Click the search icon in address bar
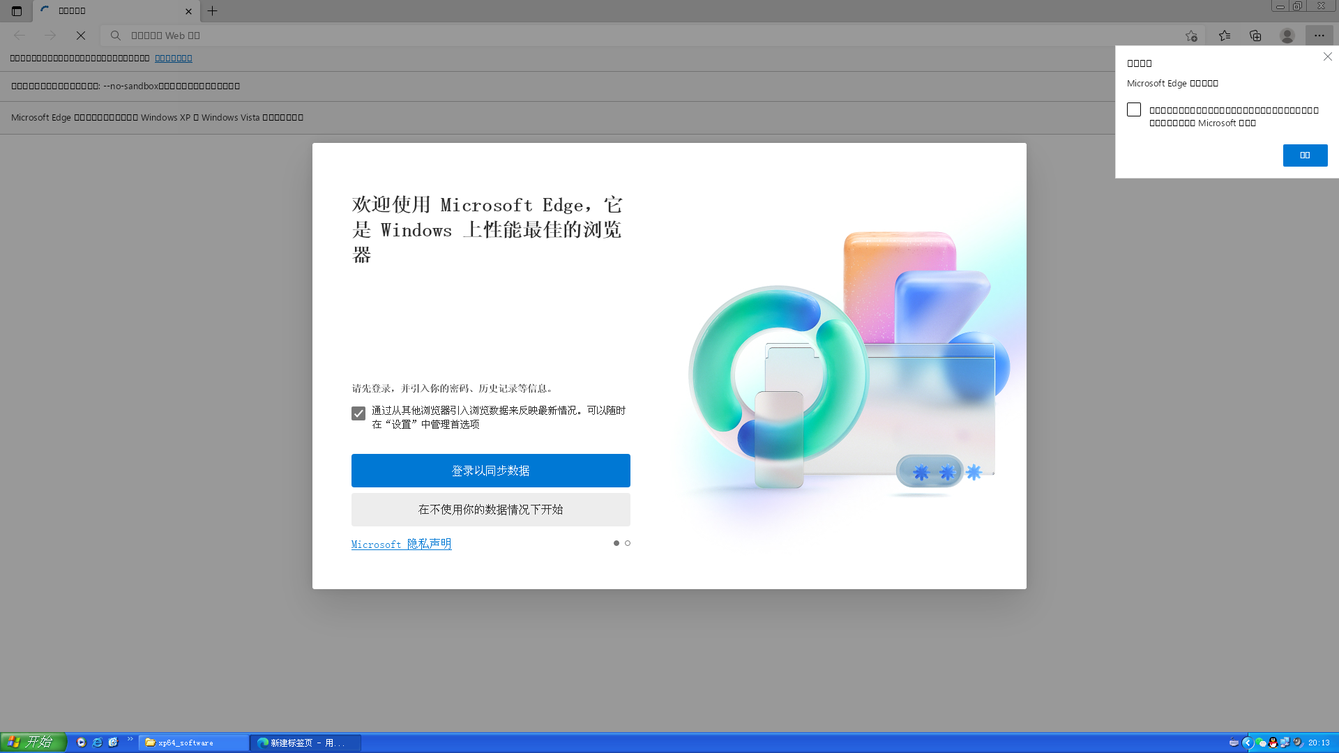The image size is (1339, 753). click(116, 36)
